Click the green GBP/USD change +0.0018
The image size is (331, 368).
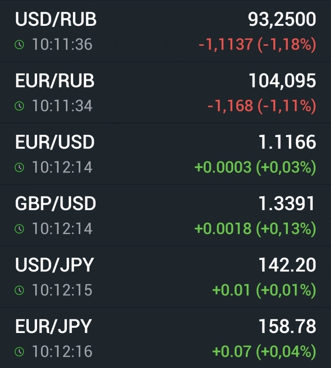pyautogui.click(x=223, y=229)
